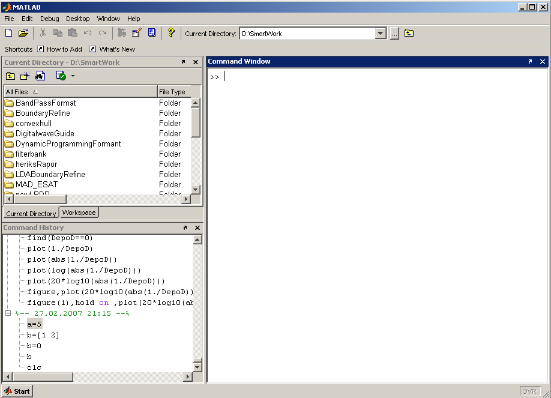Launch Simulink from the toolbar icon
The width and height of the screenshot is (551, 398).
122,33
